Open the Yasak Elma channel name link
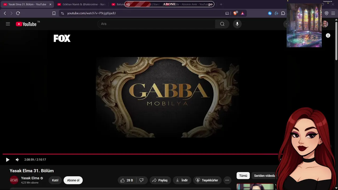 point(30,178)
